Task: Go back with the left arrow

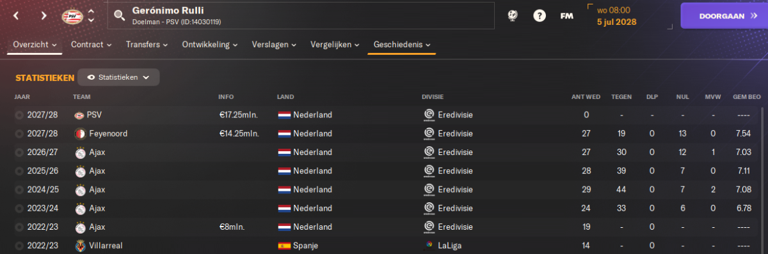Action: 17,15
